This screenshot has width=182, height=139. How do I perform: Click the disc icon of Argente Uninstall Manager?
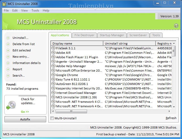point(53,61)
